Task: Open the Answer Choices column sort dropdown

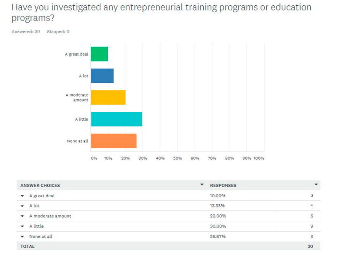Action: pos(202,185)
